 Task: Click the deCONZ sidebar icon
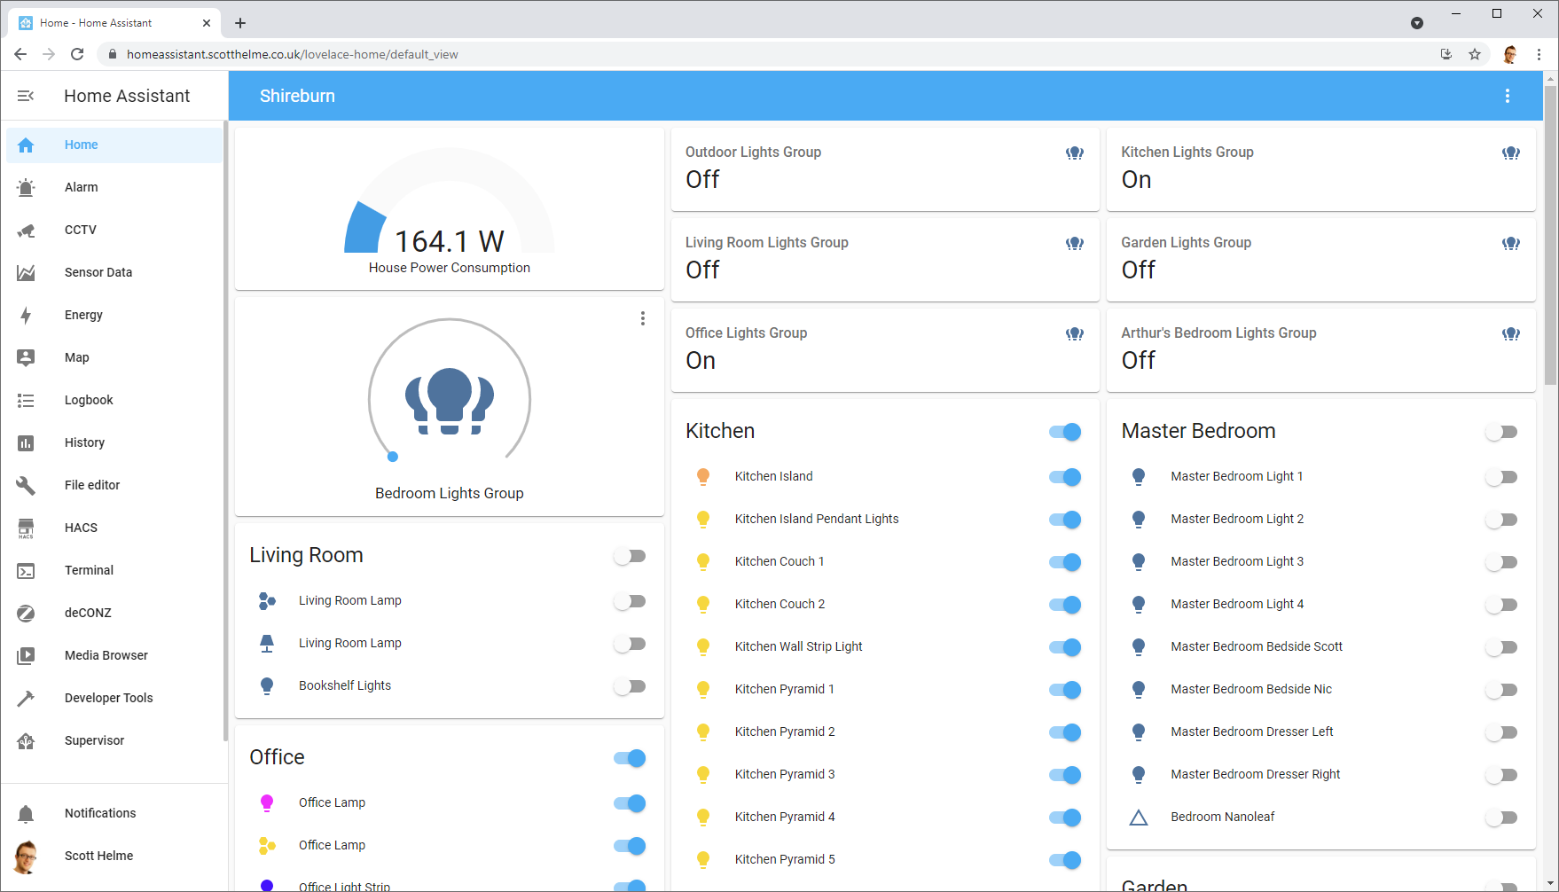point(27,613)
